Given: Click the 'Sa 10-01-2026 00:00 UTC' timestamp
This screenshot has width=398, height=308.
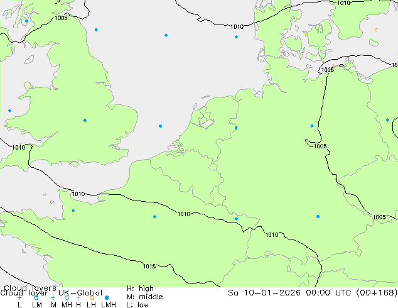Looking at the screenshot, I should pos(291,293).
